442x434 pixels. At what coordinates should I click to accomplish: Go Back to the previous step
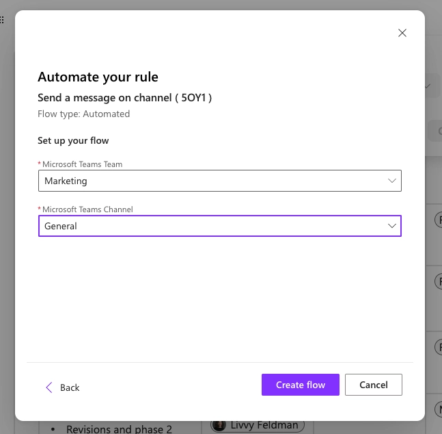tap(63, 387)
